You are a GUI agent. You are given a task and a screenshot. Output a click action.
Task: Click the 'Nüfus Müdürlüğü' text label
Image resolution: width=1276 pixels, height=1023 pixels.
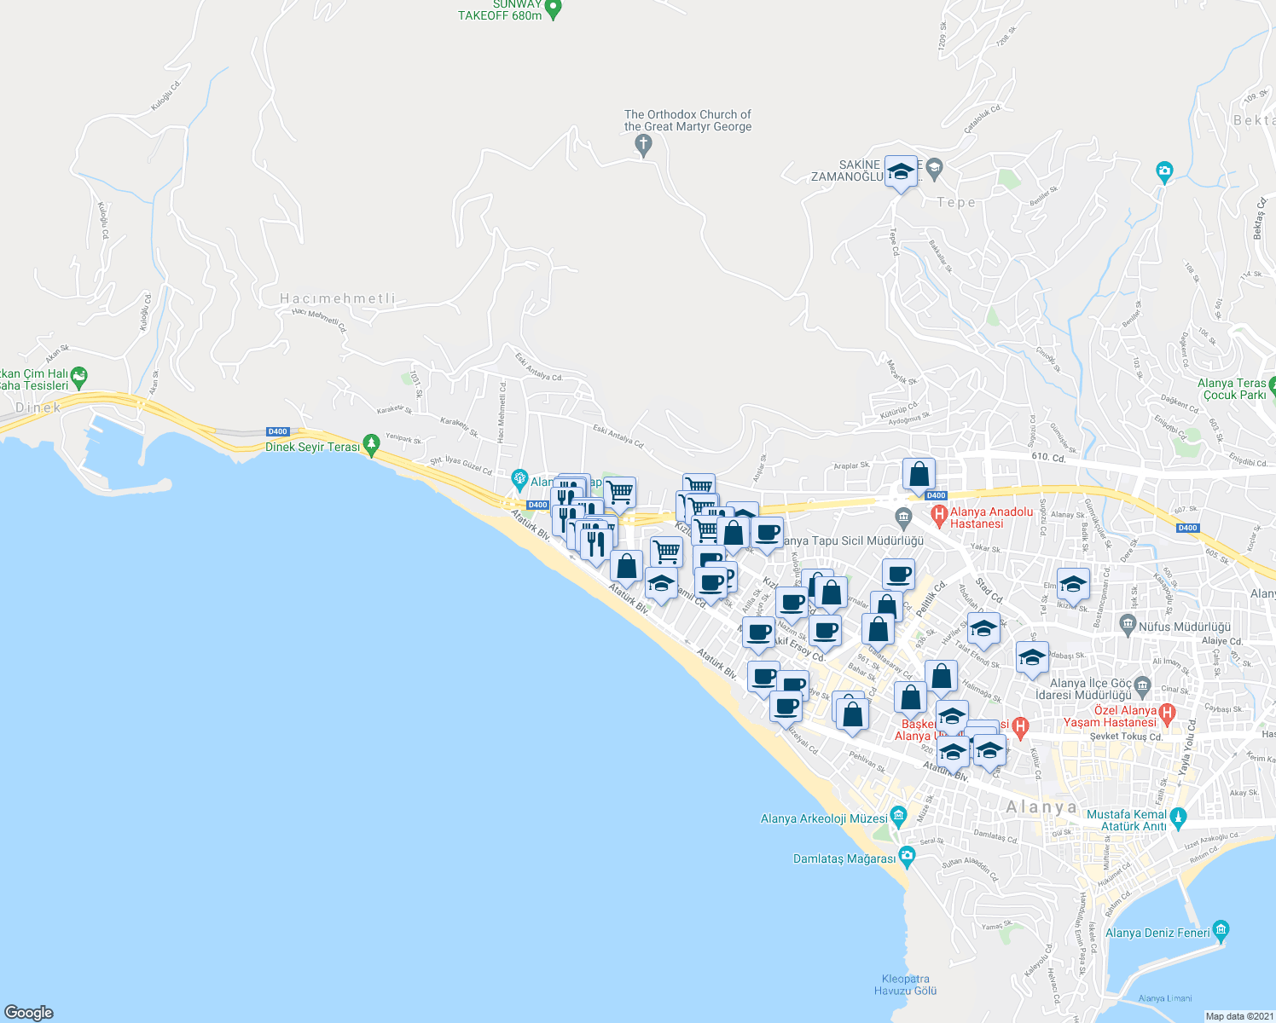coord(1186,627)
